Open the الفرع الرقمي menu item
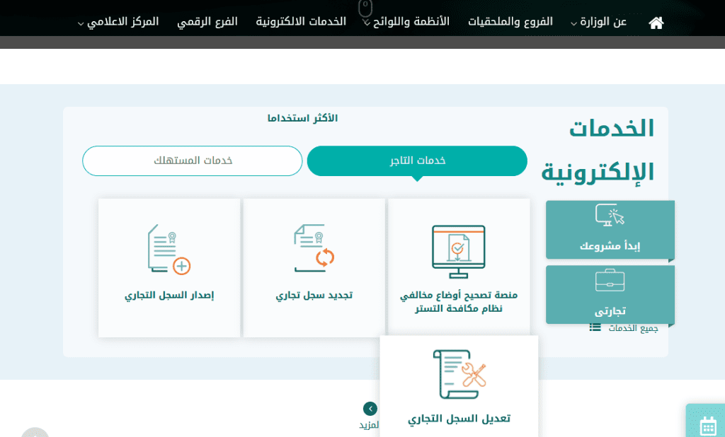Image resolution: width=725 pixels, height=437 pixels. coord(207,22)
